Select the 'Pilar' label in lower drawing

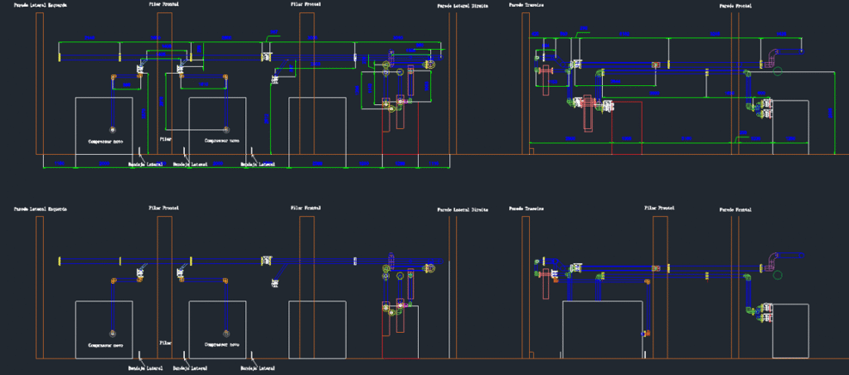point(166,341)
